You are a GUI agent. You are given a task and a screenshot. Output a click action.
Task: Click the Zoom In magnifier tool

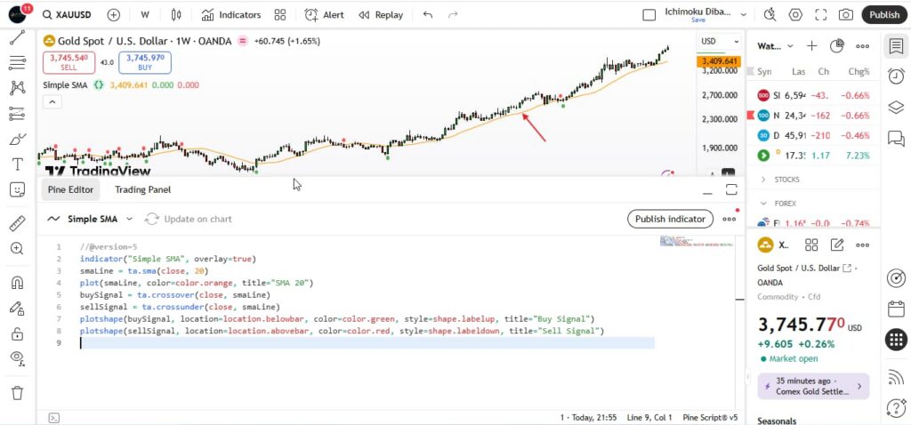click(17, 249)
